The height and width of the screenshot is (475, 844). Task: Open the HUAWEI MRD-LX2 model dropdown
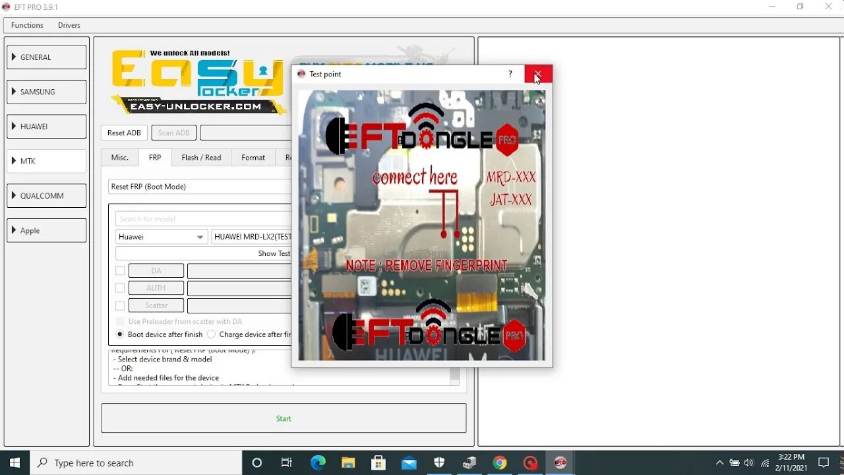[251, 237]
